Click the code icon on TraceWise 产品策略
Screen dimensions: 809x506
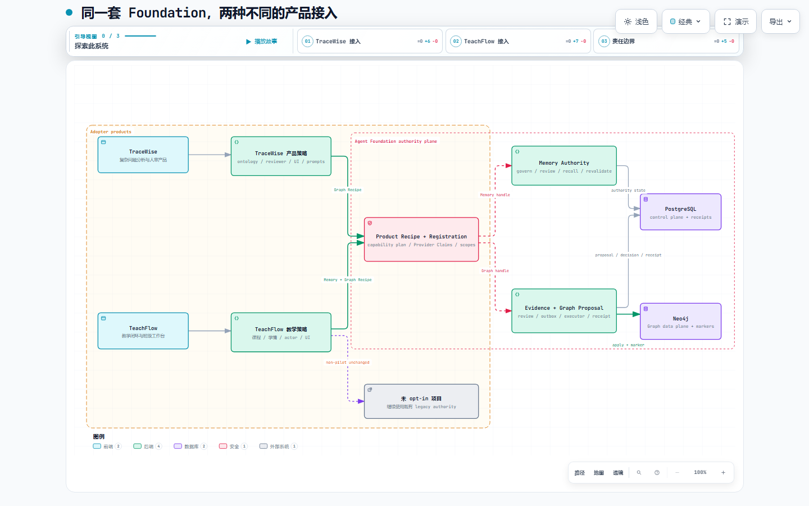tap(237, 142)
